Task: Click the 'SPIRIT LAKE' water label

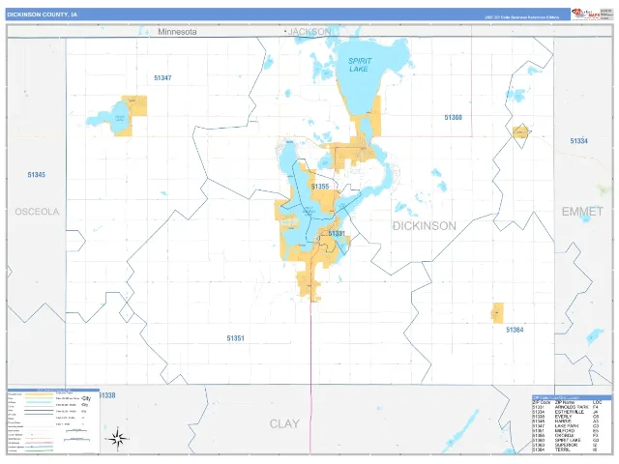Action: click(359, 65)
